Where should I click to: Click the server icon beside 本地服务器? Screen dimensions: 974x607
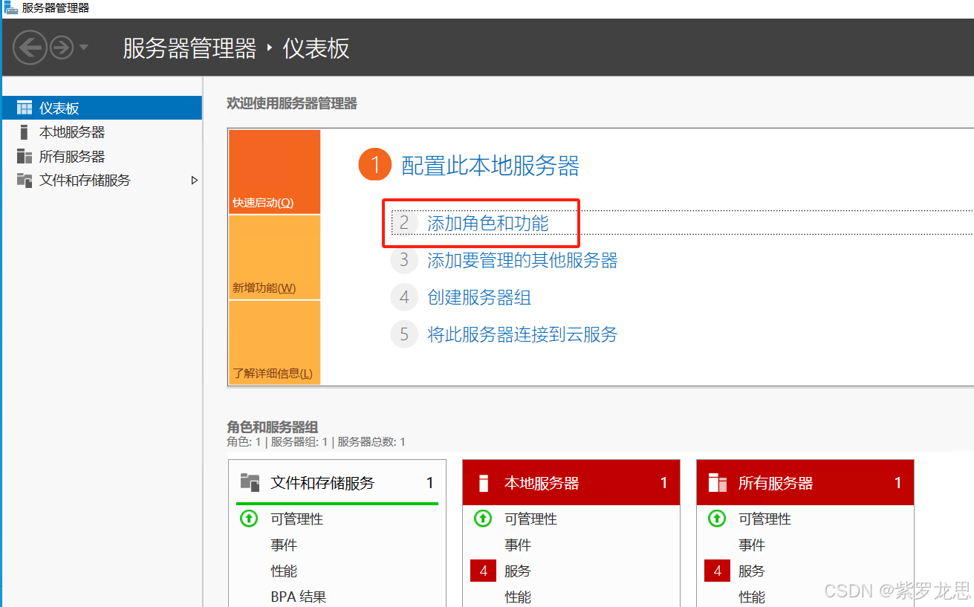tap(24, 132)
